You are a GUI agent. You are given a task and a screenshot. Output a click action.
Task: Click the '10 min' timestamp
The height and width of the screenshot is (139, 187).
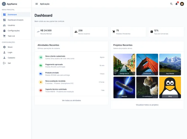[x=102, y=65]
